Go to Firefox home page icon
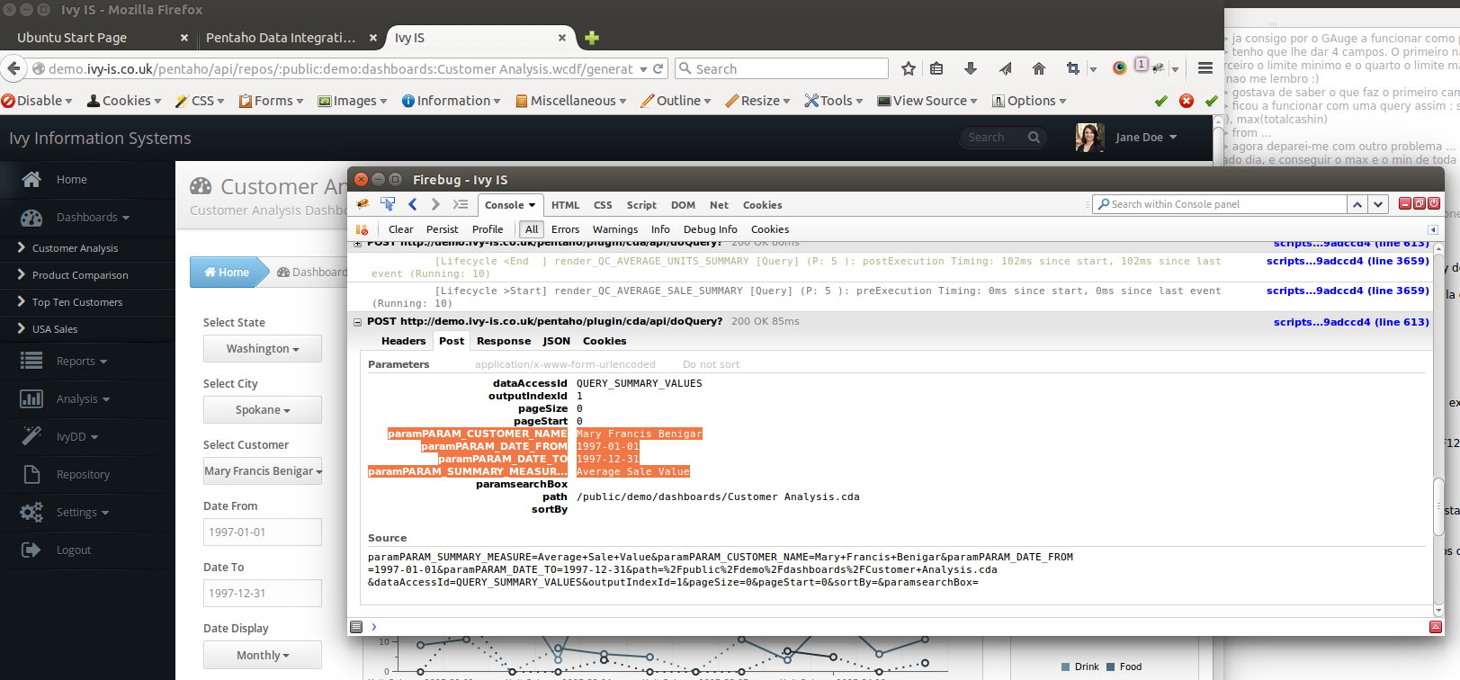This screenshot has height=680, width=1460. (x=1039, y=68)
